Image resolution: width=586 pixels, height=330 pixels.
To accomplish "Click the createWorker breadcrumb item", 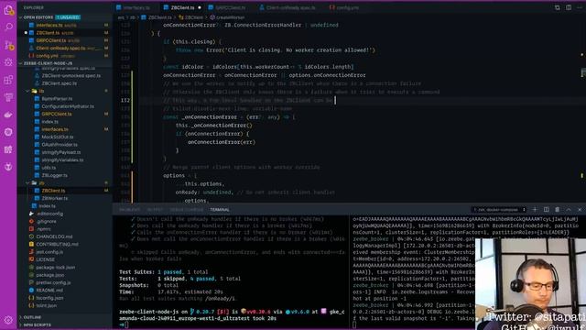I will 227,17.
